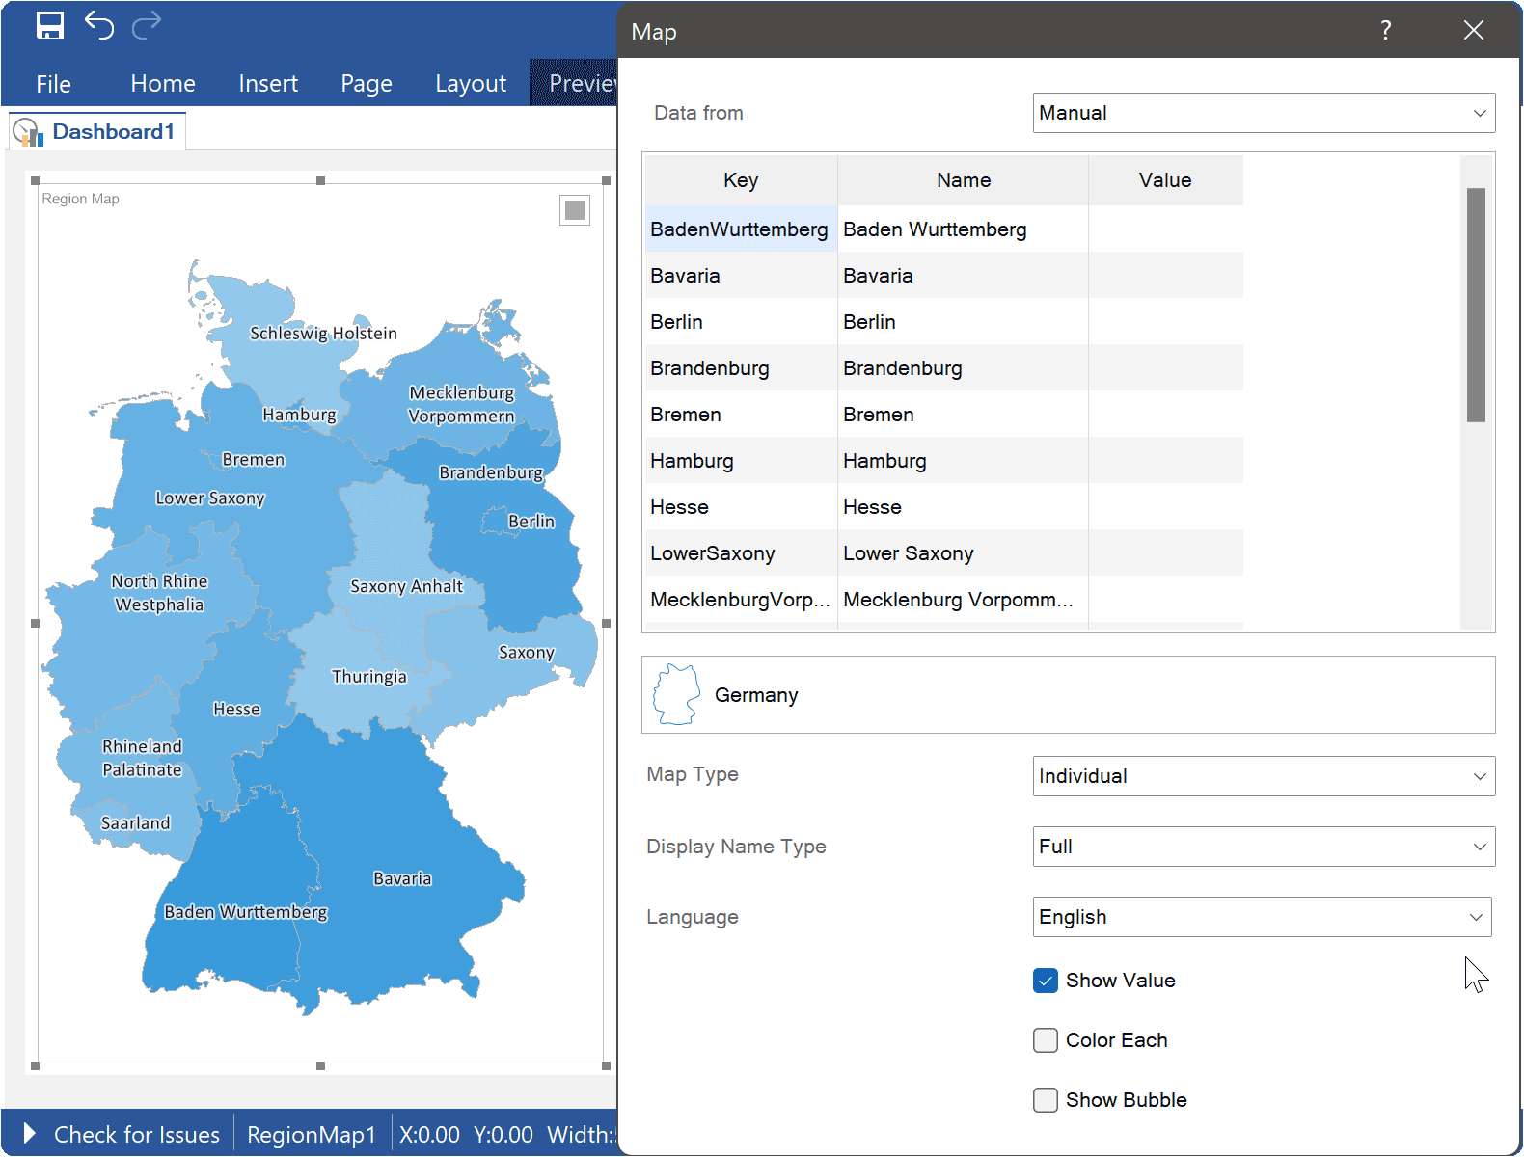Click the Germany map selector button

(x=1069, y=695)
